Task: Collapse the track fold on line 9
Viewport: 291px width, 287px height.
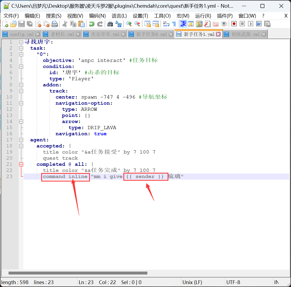Action: (x=21, y=91)
